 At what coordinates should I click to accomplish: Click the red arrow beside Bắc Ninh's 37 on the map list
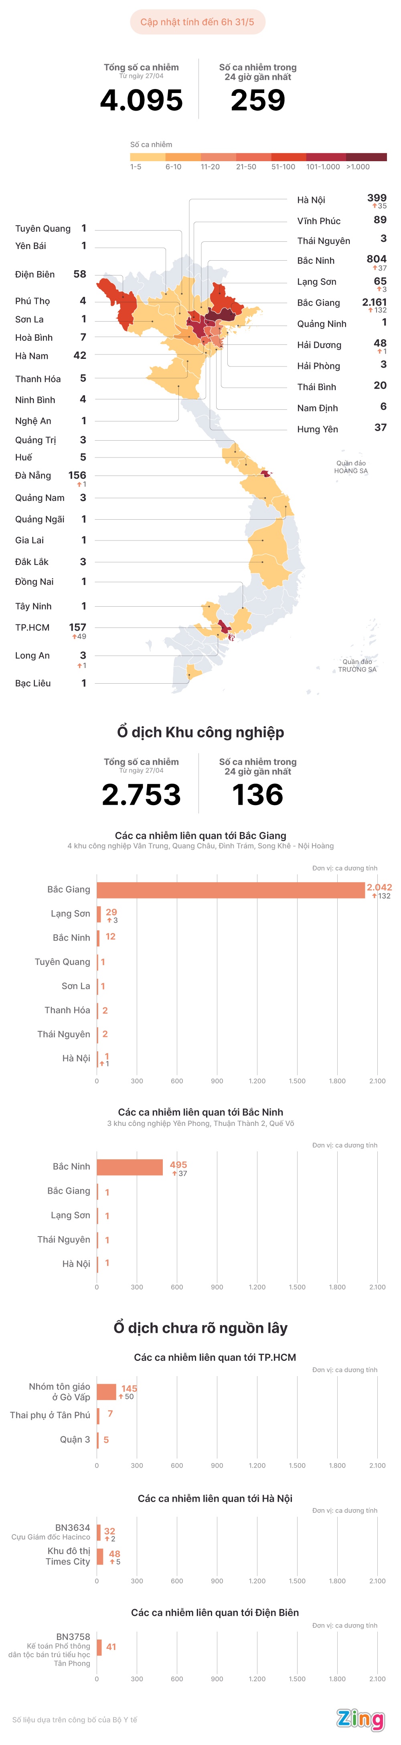(375, 268)
